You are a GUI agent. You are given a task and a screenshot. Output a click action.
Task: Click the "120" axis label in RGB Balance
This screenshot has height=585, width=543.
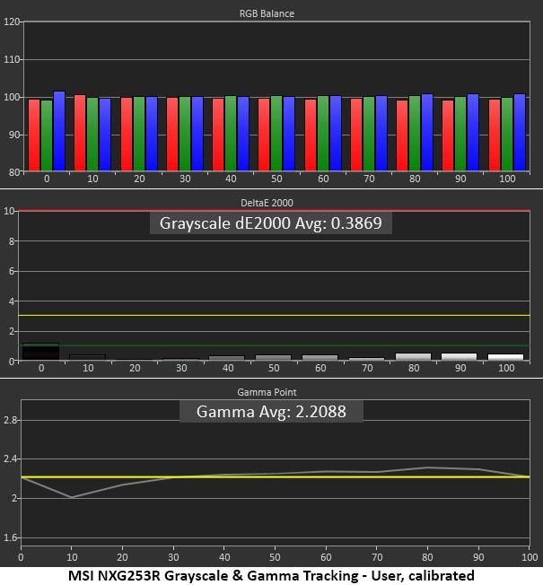(x=11, y=22)
